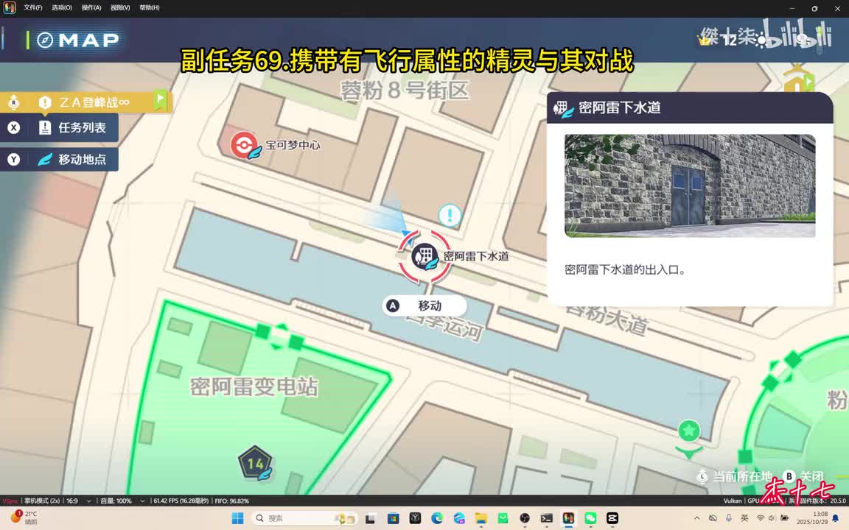Viewport: 849px width, 530px height.
Task: Open the 帮助(H) menu
Action: (149, 7)
